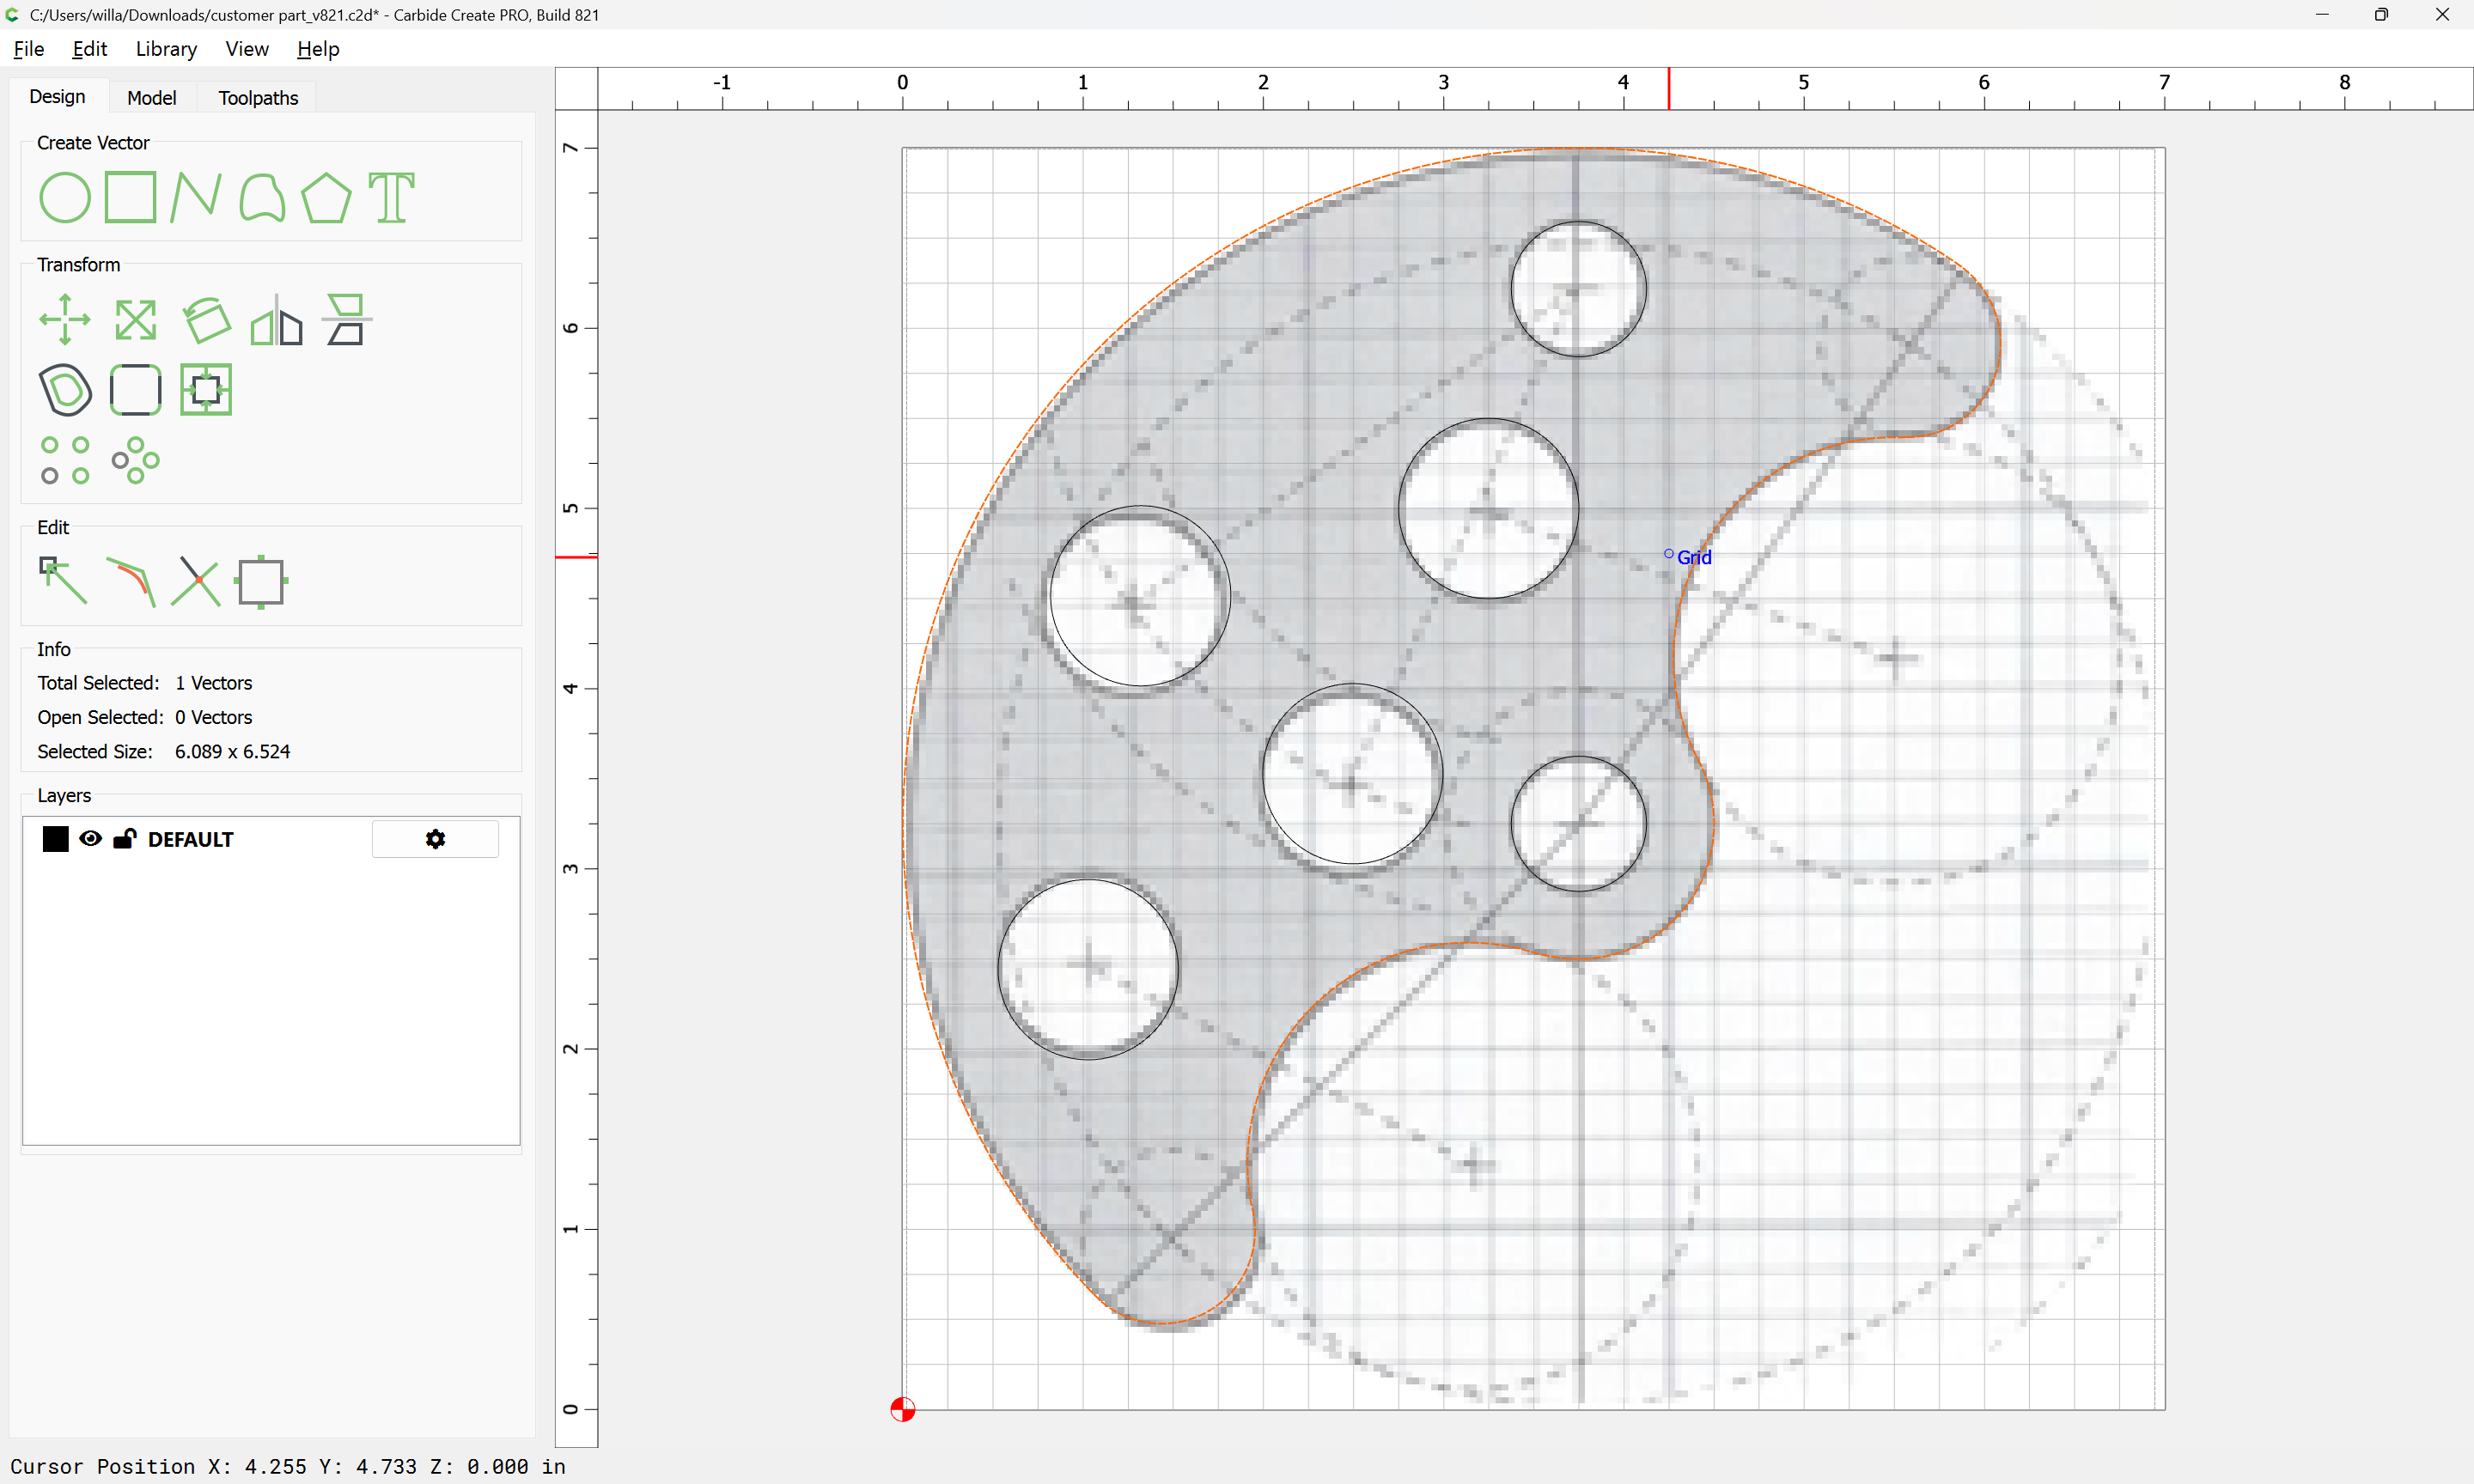The width and height of the screenshot is (2474, 1484).
Task: Select the Trim Vectors scissors tool
Action: click(196, 581)
